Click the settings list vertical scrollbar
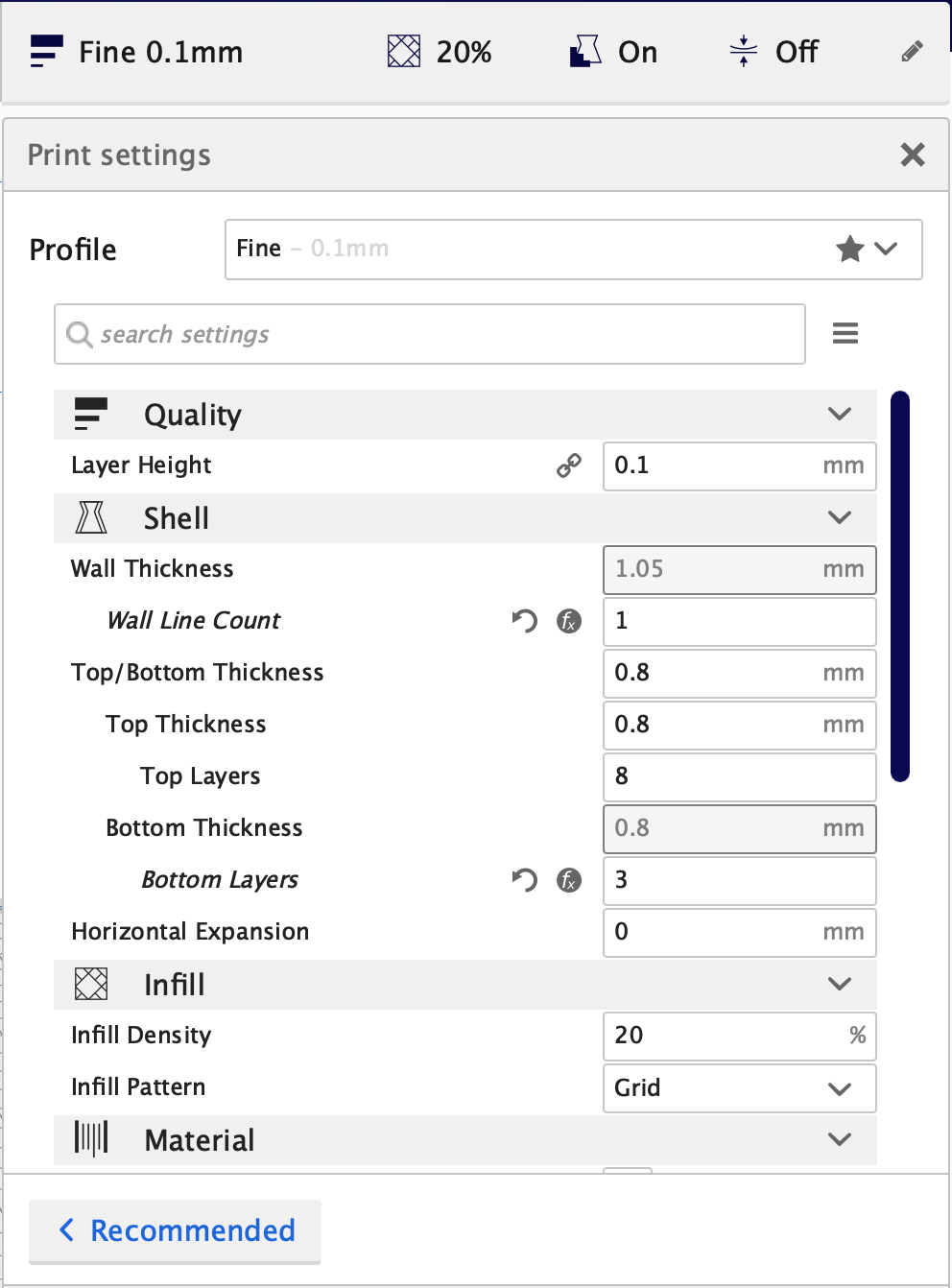Screen dimensions: 952x1288 (899, 585)
